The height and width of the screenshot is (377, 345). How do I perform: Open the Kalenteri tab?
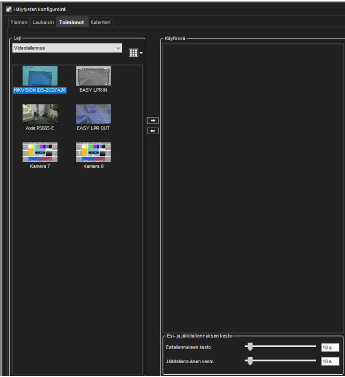(100, 22)
